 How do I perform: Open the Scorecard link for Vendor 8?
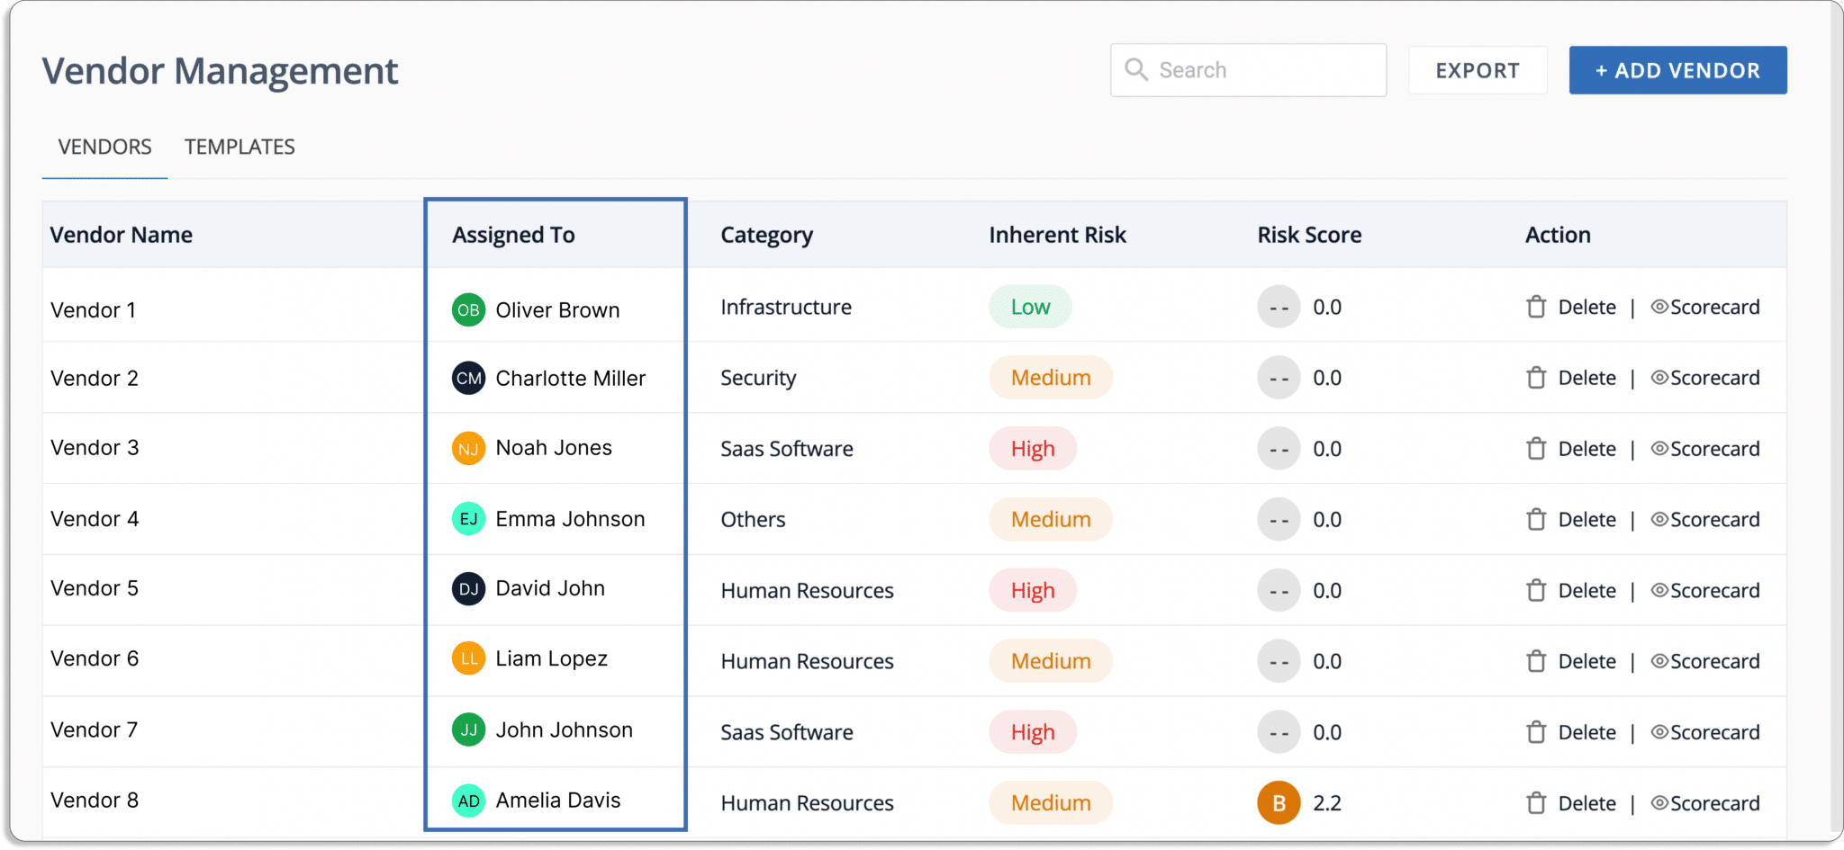(1705, 803)
